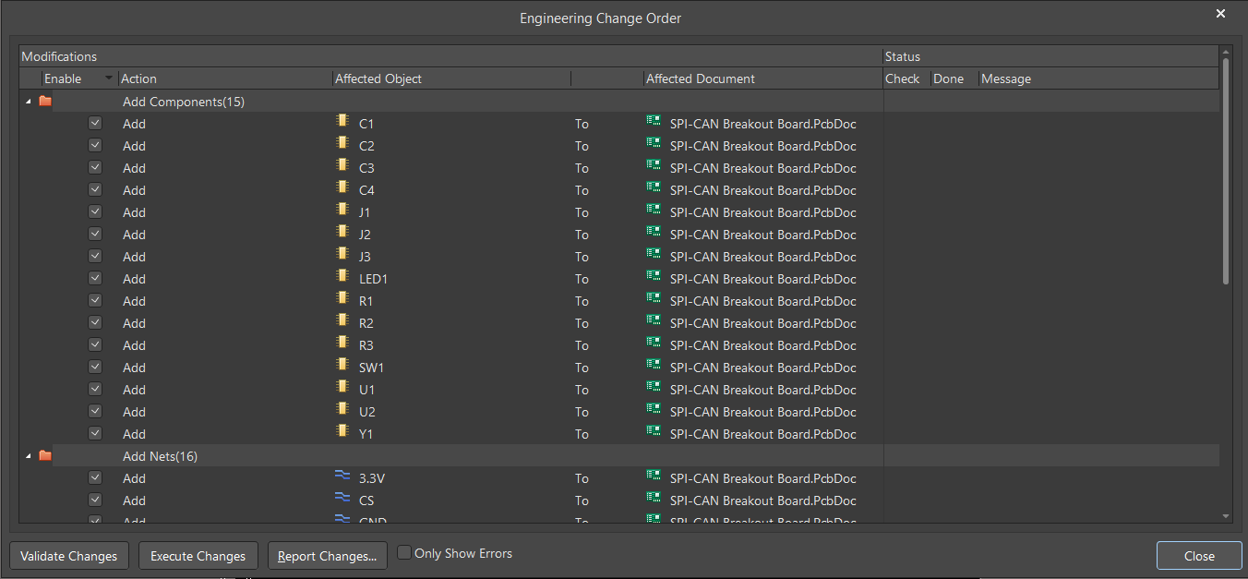Screen dimensions: 1248x579
Task: Select the SW1 affected object text
Action: point(371,368)
